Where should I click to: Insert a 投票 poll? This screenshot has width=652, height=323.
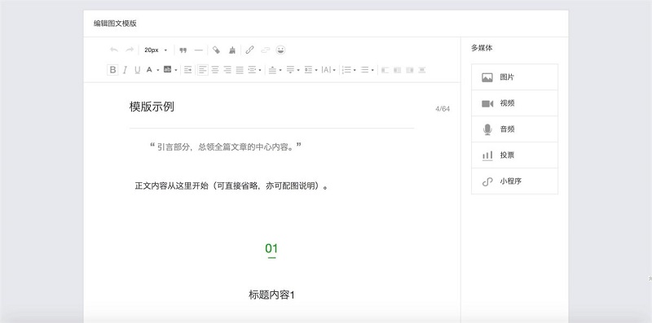pyautogui.click(x=514, y=155)
